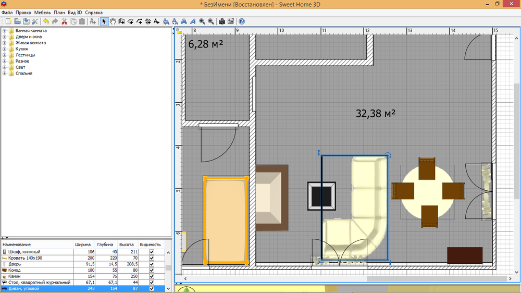Click the plan's vertical scrollbar
Image resolution: width=521 pixels, height=293 pixels.
(517, 156)
